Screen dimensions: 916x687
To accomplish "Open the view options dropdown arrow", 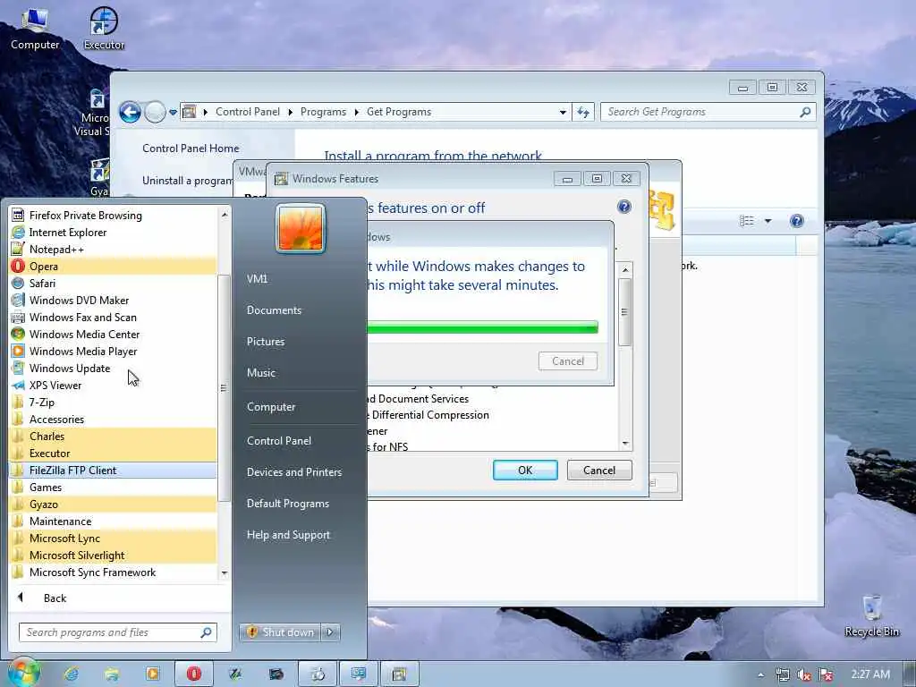I will (768, 221).
